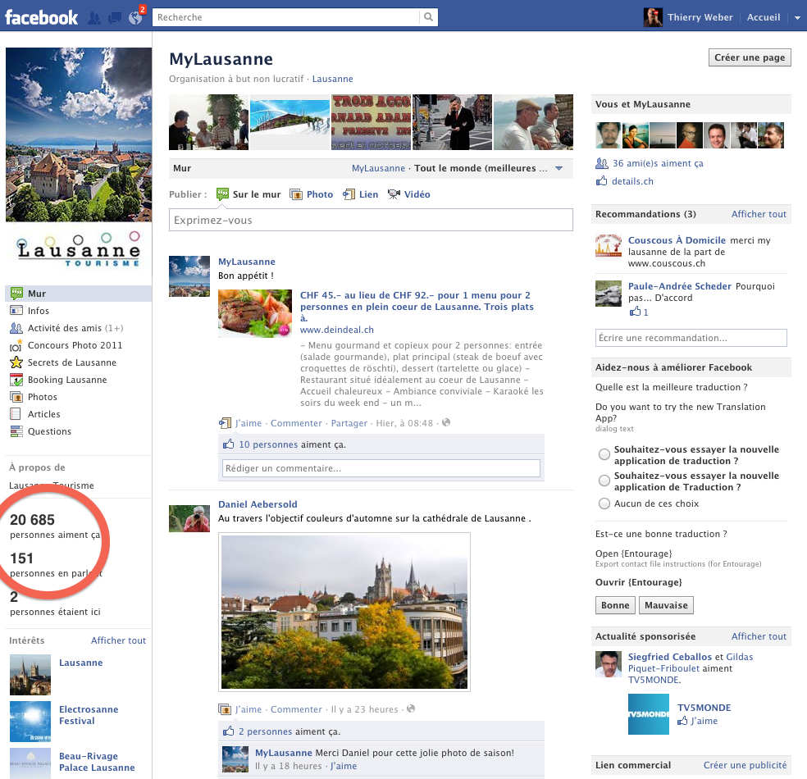Click the Facebook logo
This screenshot has width=807, height=779.
42,17
